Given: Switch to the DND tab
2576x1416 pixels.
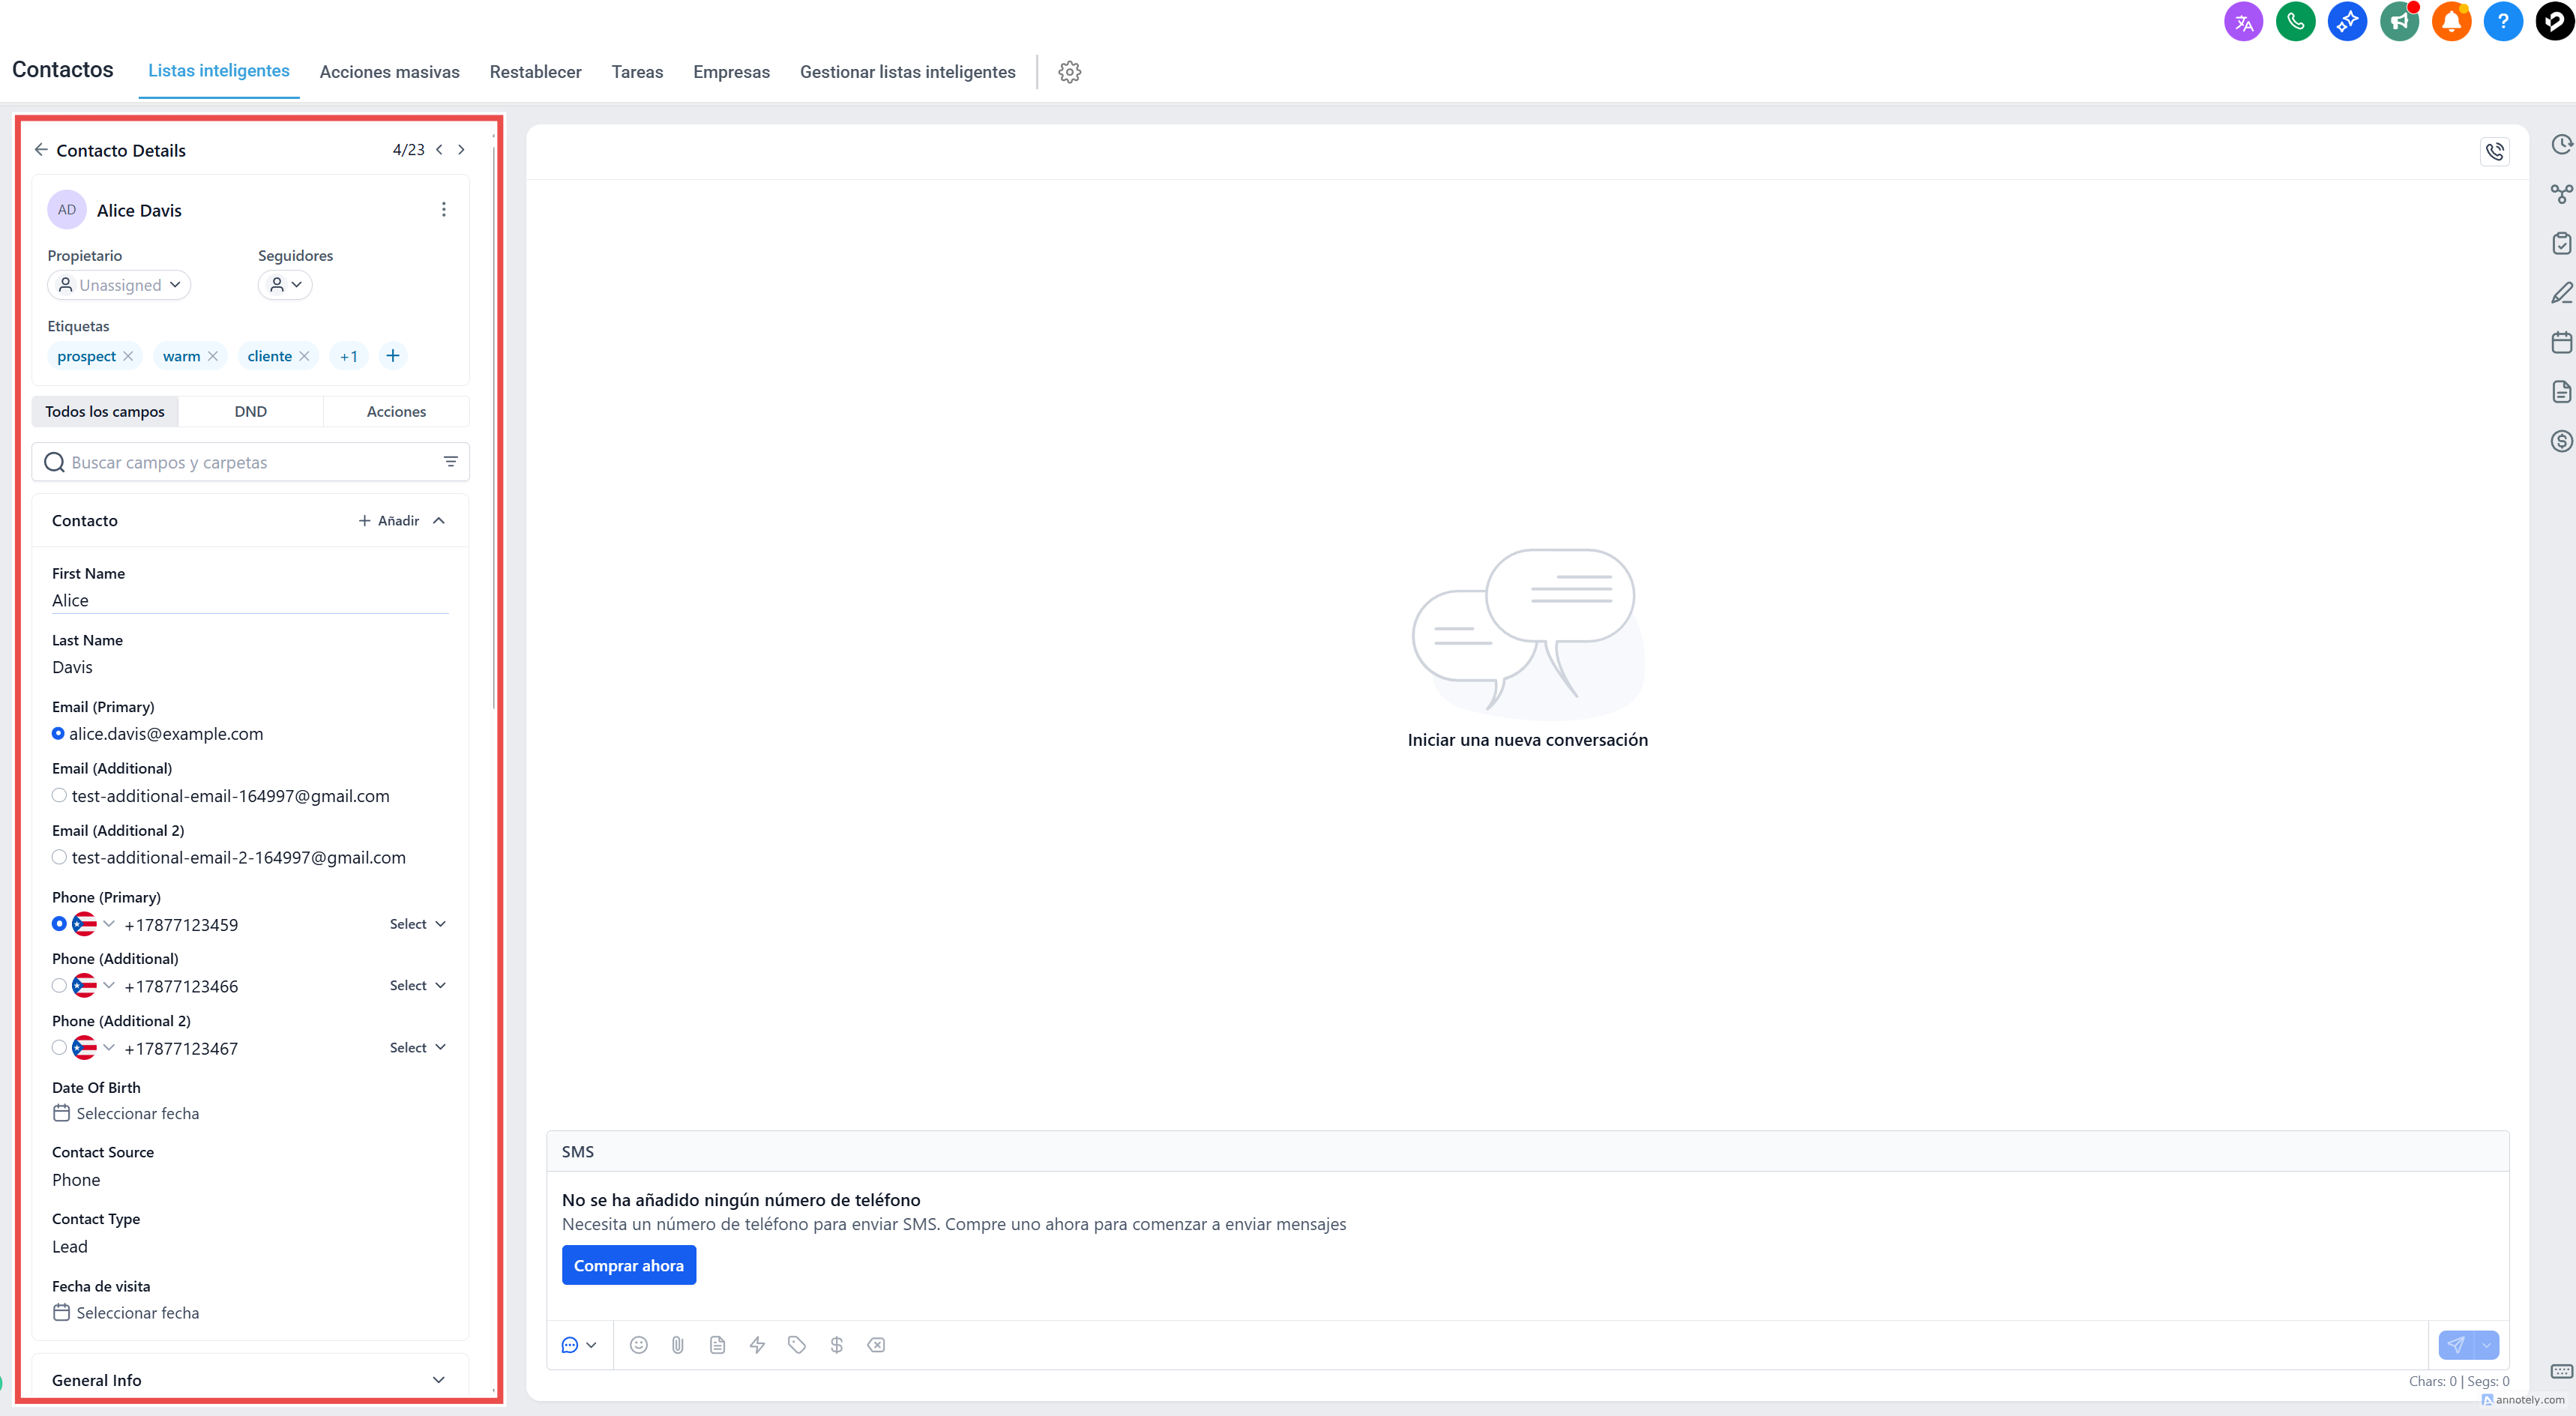Looking at the screenshot, I should point(250,412).
